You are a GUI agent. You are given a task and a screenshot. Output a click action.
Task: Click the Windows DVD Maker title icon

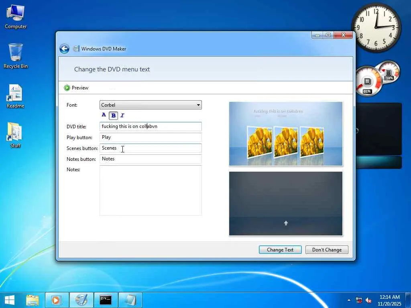coord(76,49)
